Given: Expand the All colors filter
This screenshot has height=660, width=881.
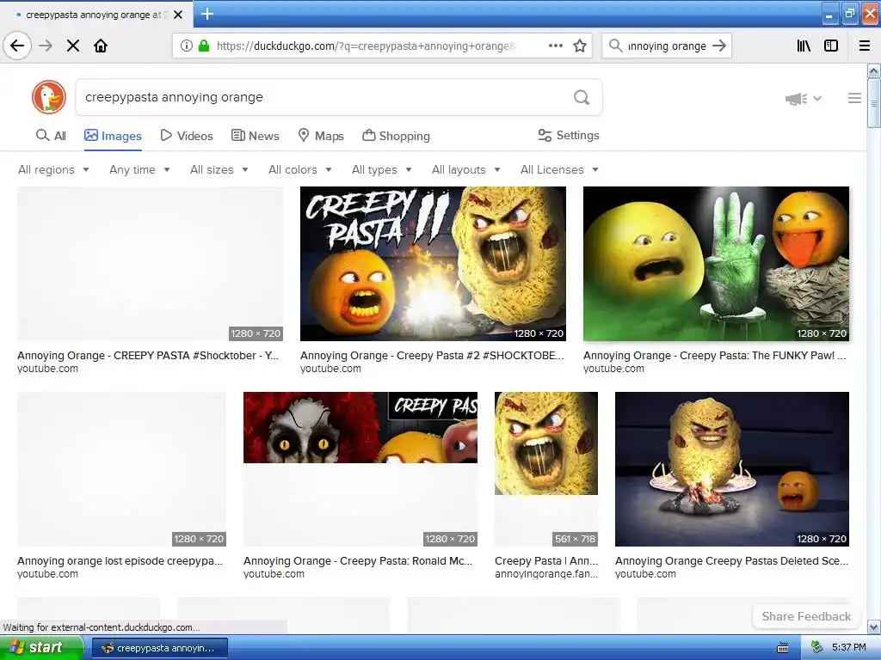Looking at the screenshot, I should click(x=300, y=169).
